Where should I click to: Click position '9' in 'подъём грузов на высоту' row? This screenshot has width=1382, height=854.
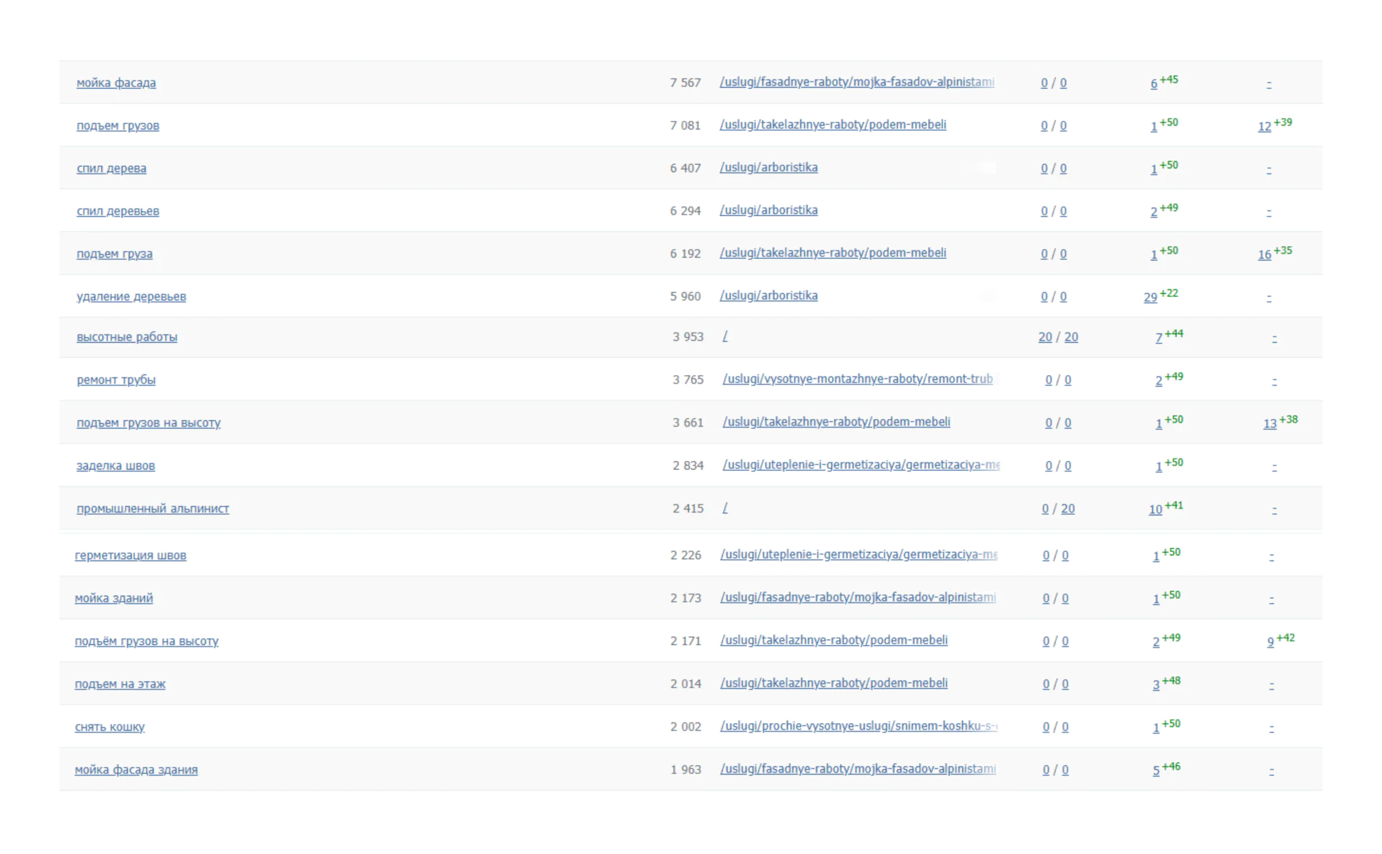pyautogui.click(x=1271, y=642)
